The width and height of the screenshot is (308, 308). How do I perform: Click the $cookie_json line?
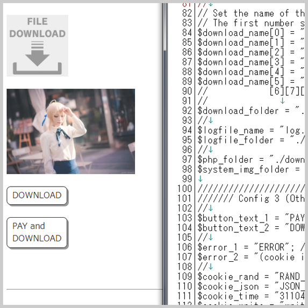(x=251, y=286)
